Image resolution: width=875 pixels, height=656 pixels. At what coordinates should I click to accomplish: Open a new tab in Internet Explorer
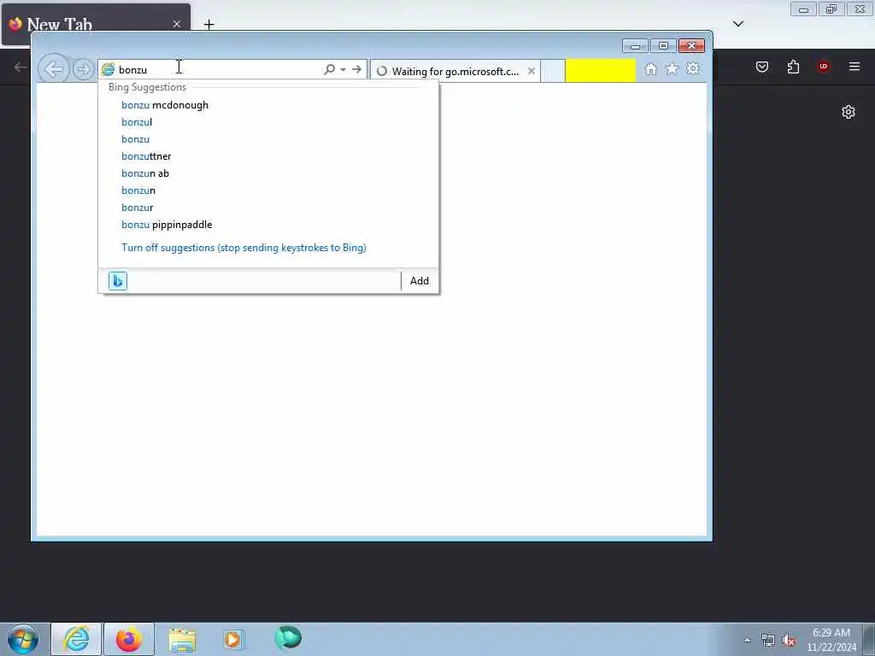(553, 72)
